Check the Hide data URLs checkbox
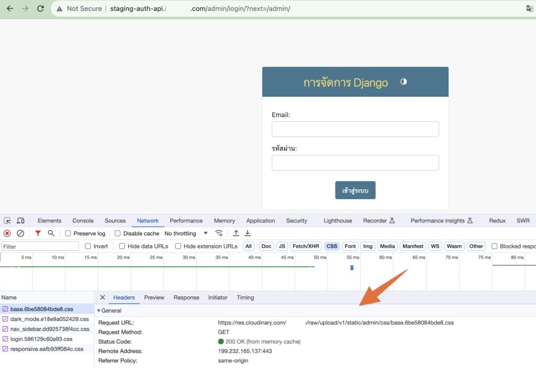 122,246
